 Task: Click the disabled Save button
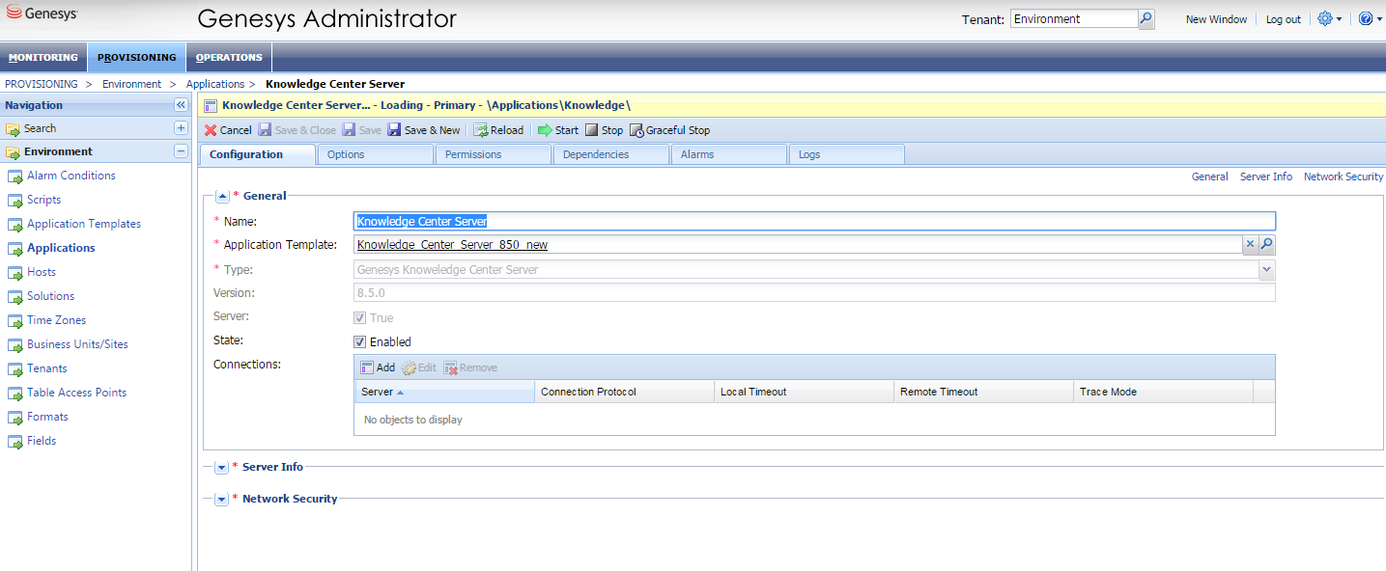point(362,130)
